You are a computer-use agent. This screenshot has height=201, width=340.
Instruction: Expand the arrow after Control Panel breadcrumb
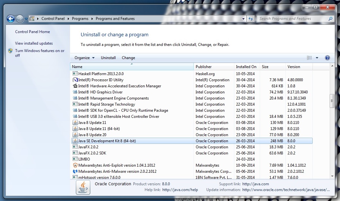[x=68, y=19]
